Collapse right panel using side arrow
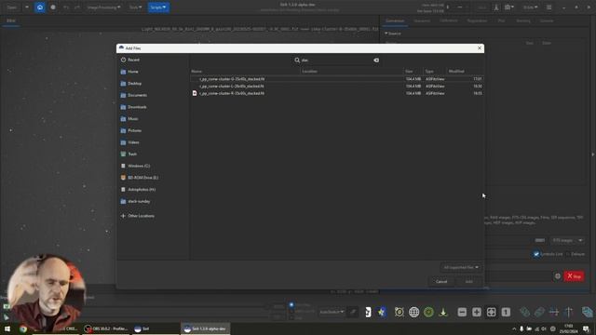596x335 pixels. click(x=592, y=154)
